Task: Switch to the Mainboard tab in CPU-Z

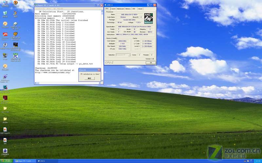Action: (120, 9)
